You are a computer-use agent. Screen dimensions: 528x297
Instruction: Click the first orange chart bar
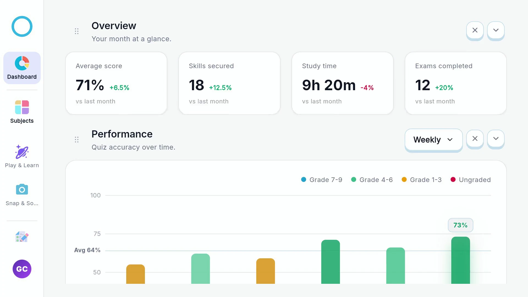point(136,274)
